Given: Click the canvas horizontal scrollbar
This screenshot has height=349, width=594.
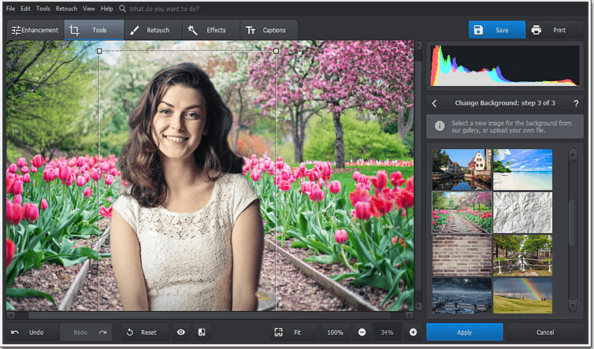Looking at the screenshot, I should 210,315.
